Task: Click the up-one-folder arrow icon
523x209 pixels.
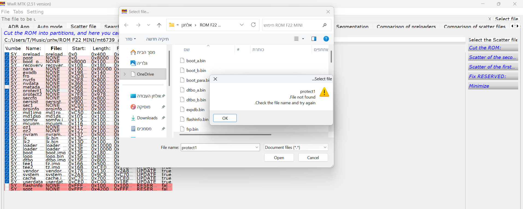Action: (x=159, y=25)
